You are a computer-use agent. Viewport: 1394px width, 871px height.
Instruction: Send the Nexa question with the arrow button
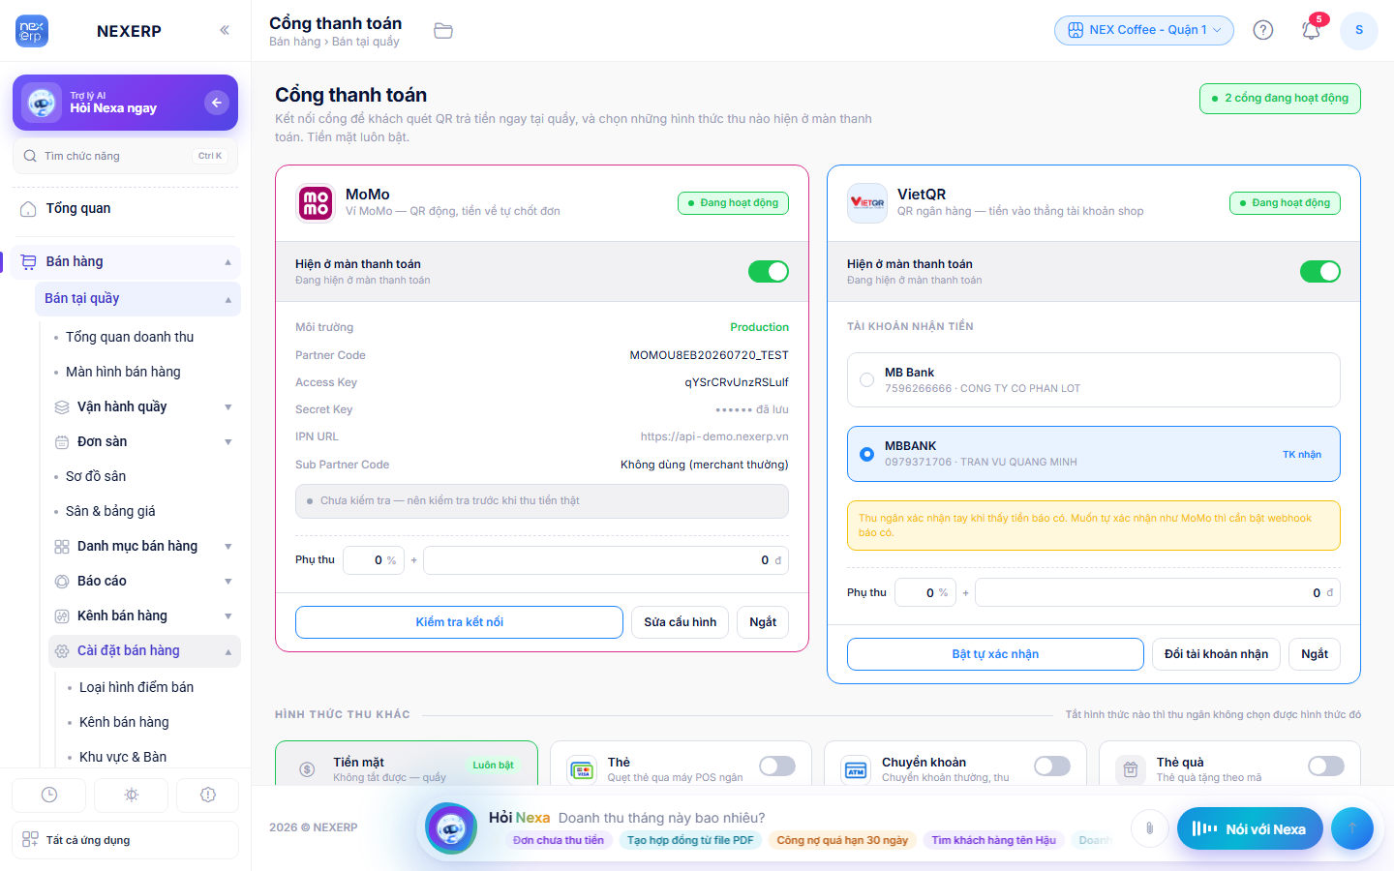click(1352, 828)
